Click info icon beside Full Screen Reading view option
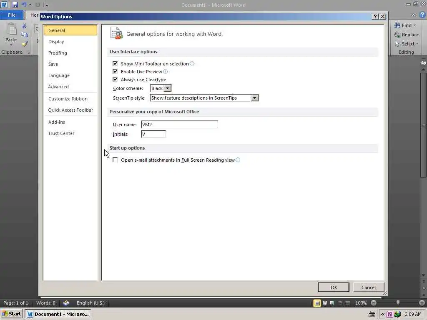The image size is (427, 320). [x=238, y=160]
